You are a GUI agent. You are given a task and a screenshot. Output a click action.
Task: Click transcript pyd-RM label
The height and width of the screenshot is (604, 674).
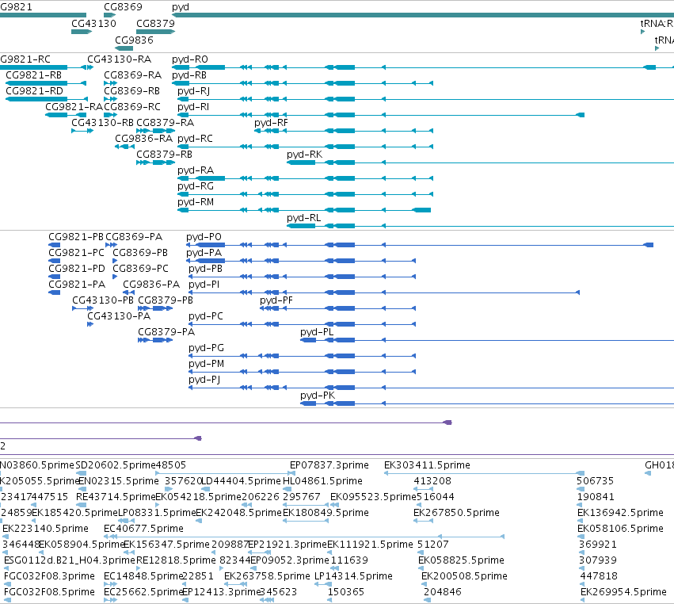click(x=196, y=202)
